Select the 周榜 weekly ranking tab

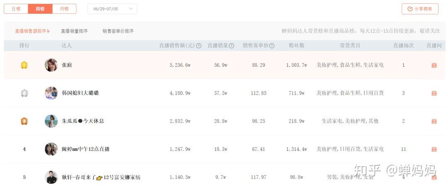click(x=40, y=9)
